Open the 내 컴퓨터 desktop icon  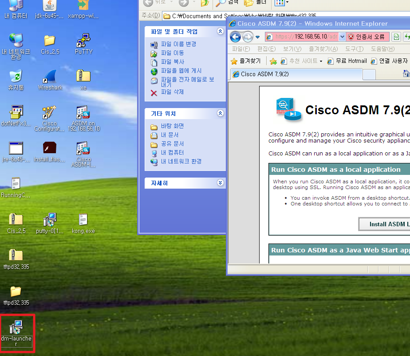[x=16, y=9]
